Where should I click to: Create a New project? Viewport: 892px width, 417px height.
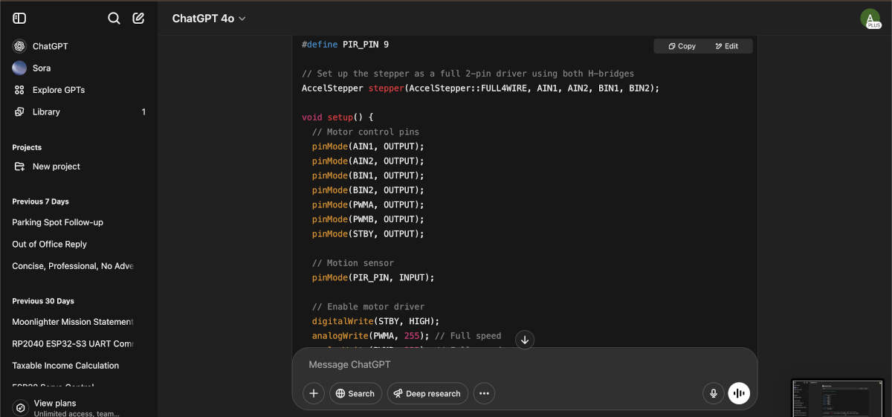tap(79, 167)
